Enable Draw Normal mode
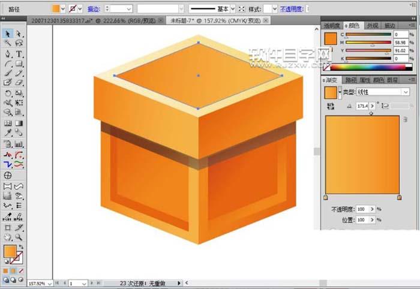Viewport: 420px width, 289px height. 5,280
